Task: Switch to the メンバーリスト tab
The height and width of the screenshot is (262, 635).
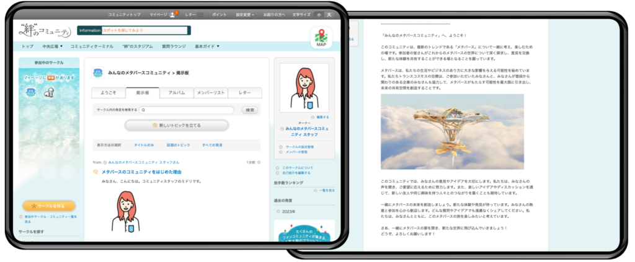Action: [x=210, y=92]
